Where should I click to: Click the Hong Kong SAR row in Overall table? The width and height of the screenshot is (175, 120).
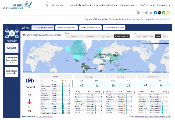click(x=55, y=86)
